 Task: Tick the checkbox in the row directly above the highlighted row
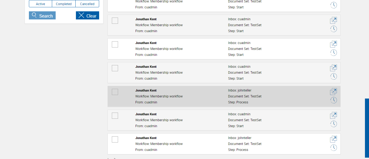pos(115,68)
